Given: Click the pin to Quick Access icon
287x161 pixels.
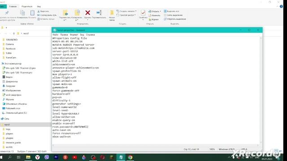Looking at the screenshot, I should coord(7,13).
